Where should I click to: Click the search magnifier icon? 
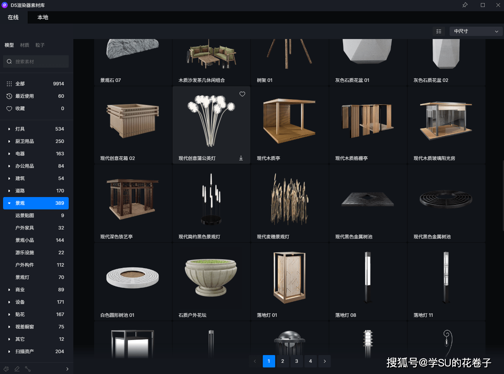coord(9,61)
